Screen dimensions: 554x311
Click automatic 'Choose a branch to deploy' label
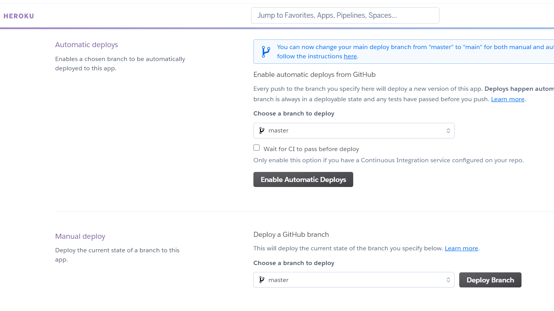tap(294, 114)
